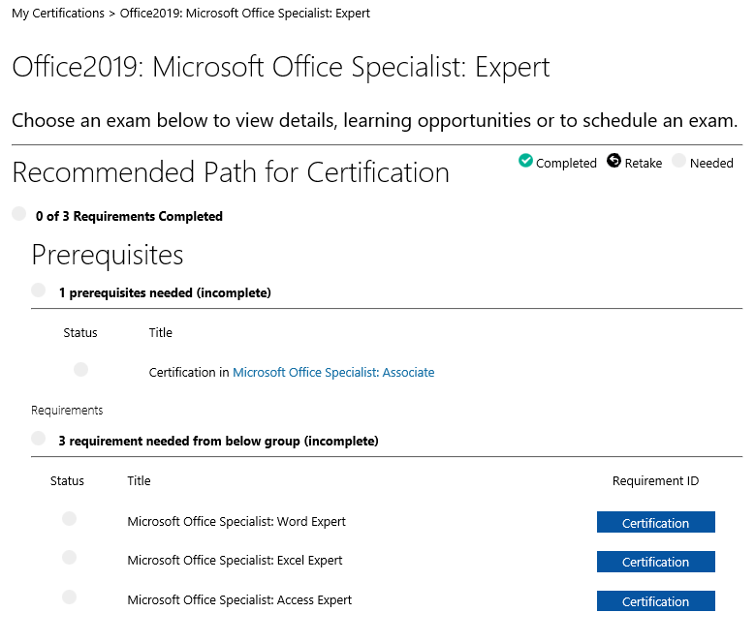The image size is (755, 643).
Task: Click the gray Needed circle legend icon
Action: click(x=678, y=161)
